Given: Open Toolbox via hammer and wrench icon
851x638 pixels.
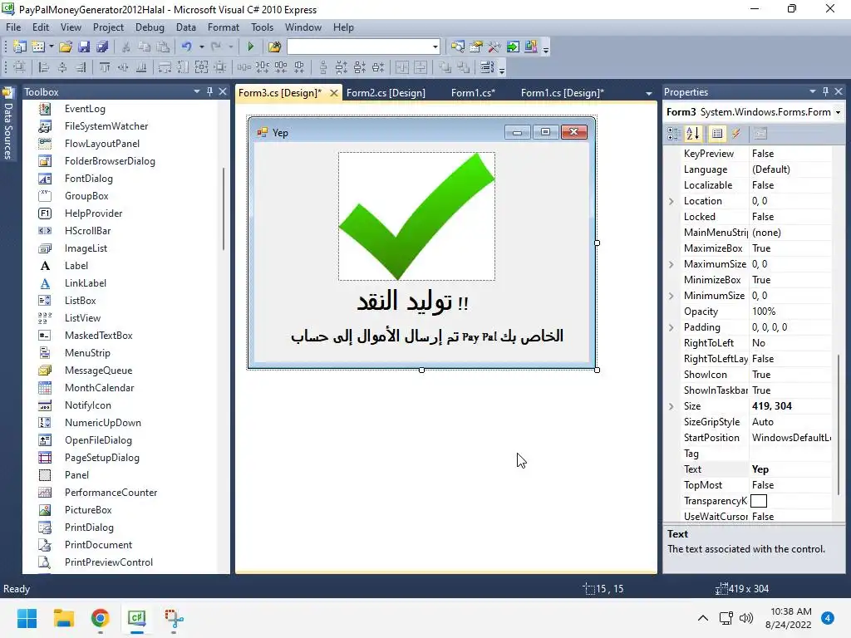Looking at the screenshot, I should point(494,47).
